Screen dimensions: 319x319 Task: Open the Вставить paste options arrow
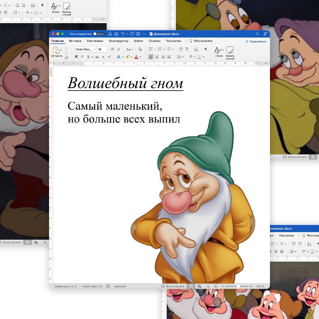coord(61,50)
